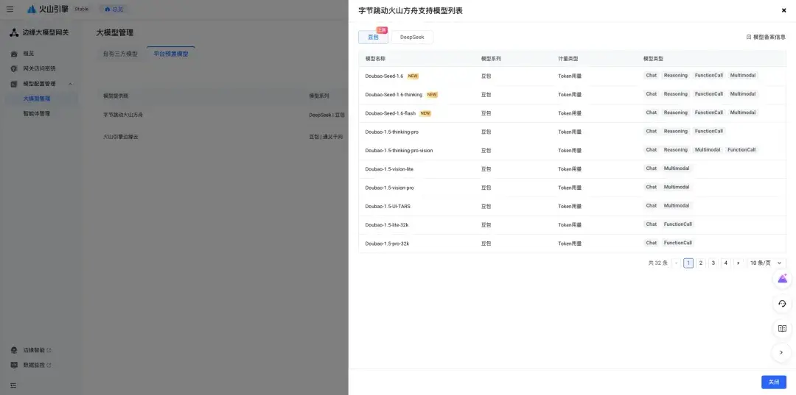796x395 pixels.
Task: Click the Doubao-1.5-vision-pro model name
Action: coord(389,188)
